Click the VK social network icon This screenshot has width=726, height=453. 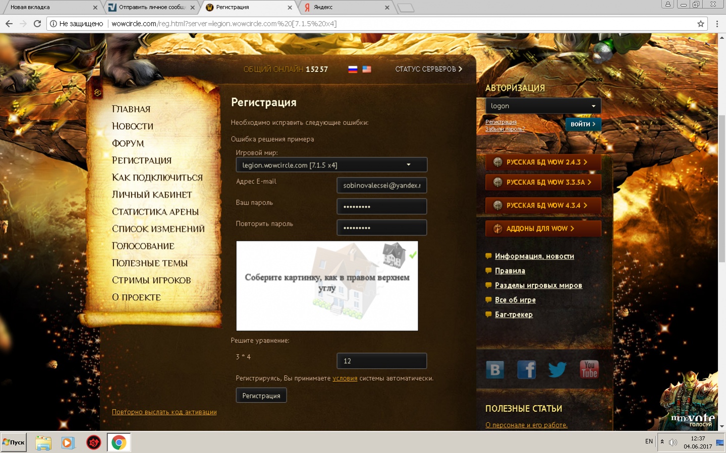[495, 370]
